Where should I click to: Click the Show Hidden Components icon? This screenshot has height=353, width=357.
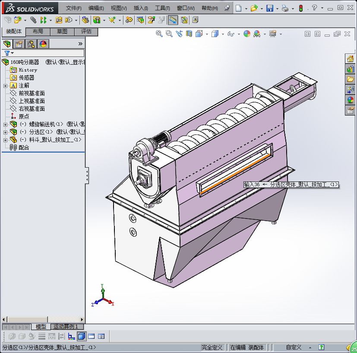click(x=85, y=20)
